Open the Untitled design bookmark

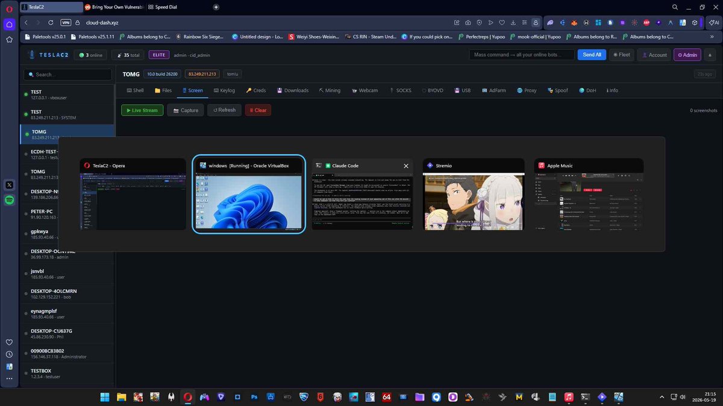[x=257, y=36]
